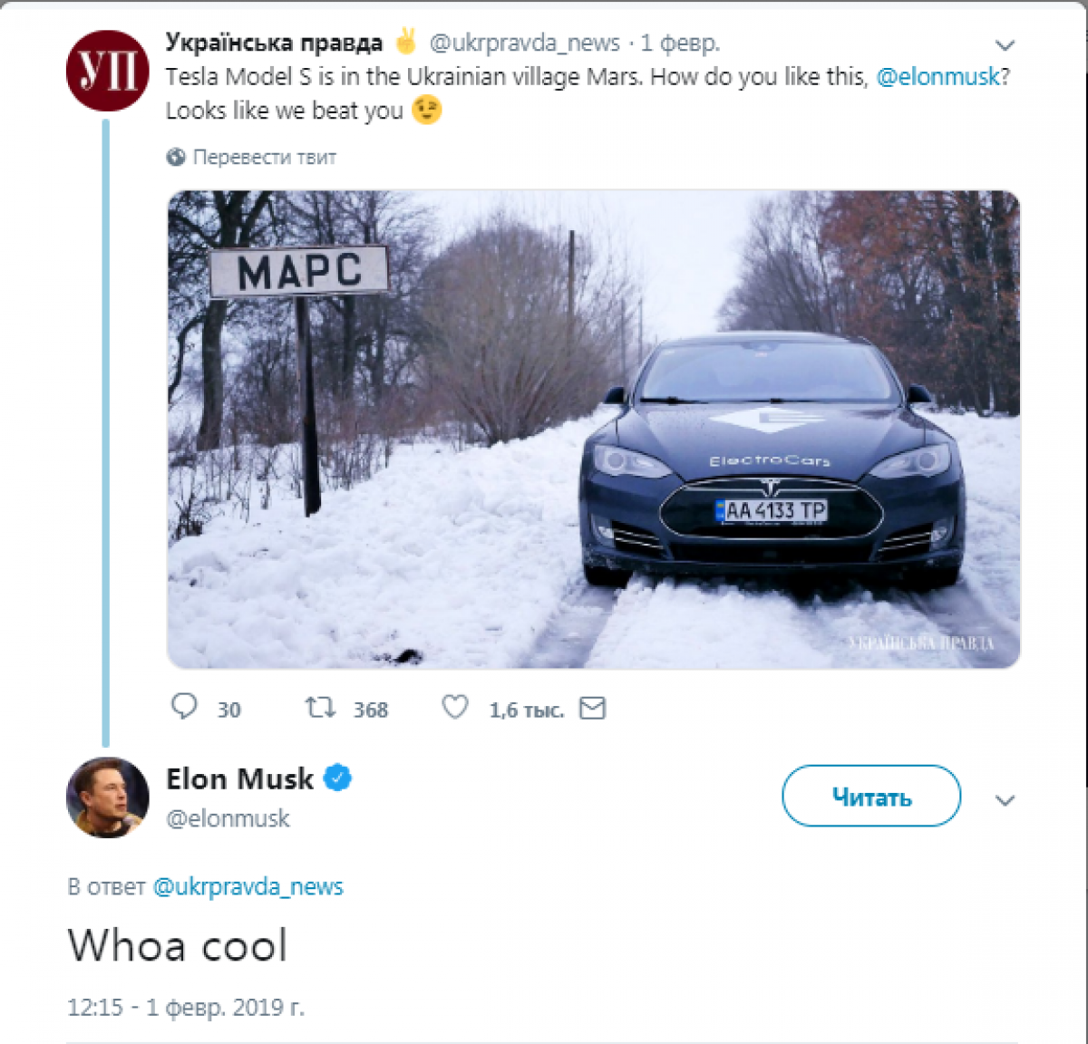This screenshot has height=1044, width=1088.
Task: Click the envelope direct message icon
Action: point(592,708)
